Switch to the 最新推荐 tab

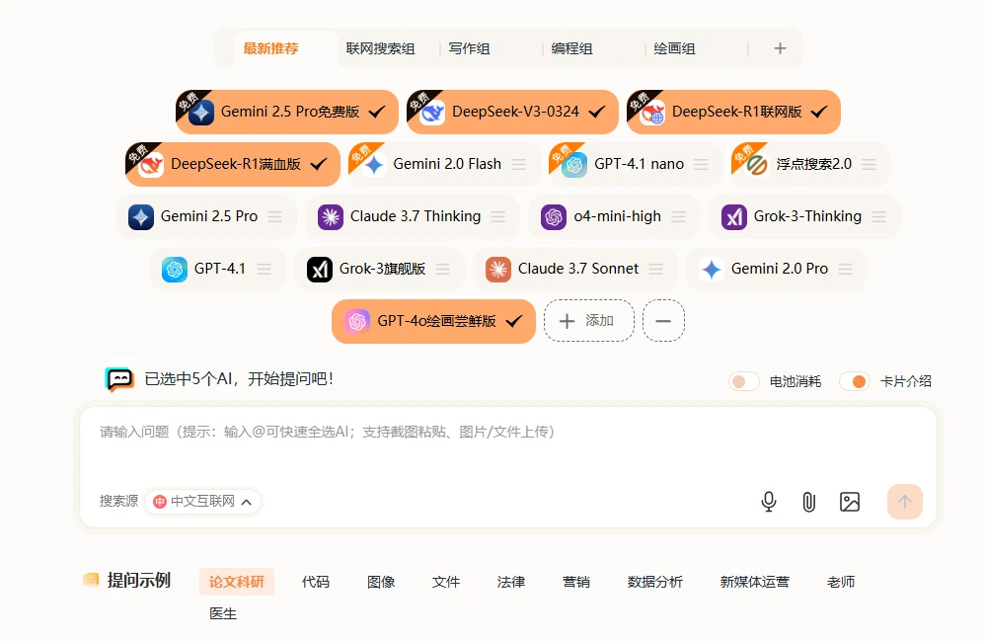point(270,48)
